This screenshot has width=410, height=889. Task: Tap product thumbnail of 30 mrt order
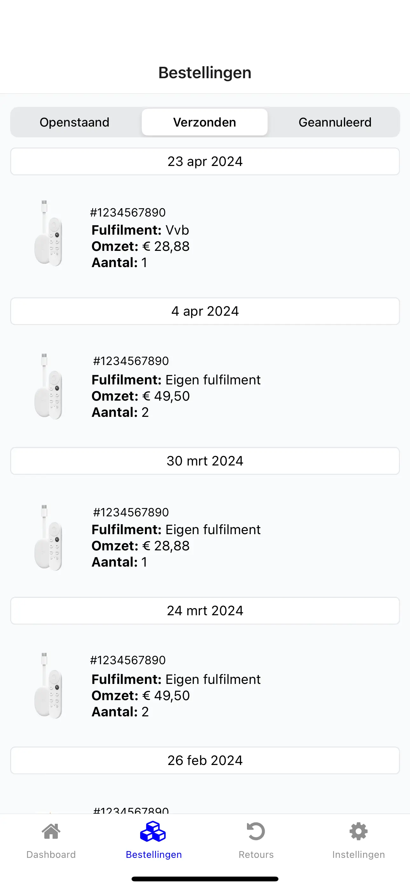[x=48, y=538]
